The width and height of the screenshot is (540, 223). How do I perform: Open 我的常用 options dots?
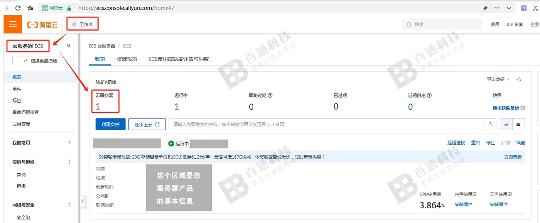70,143
